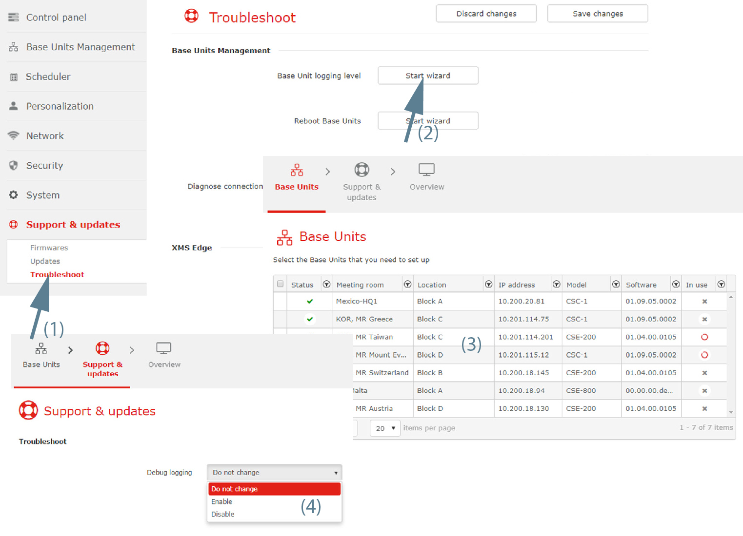Open the Meeting room column filter icon
This screenshot has width=743, height=536.
coord(407,284)
